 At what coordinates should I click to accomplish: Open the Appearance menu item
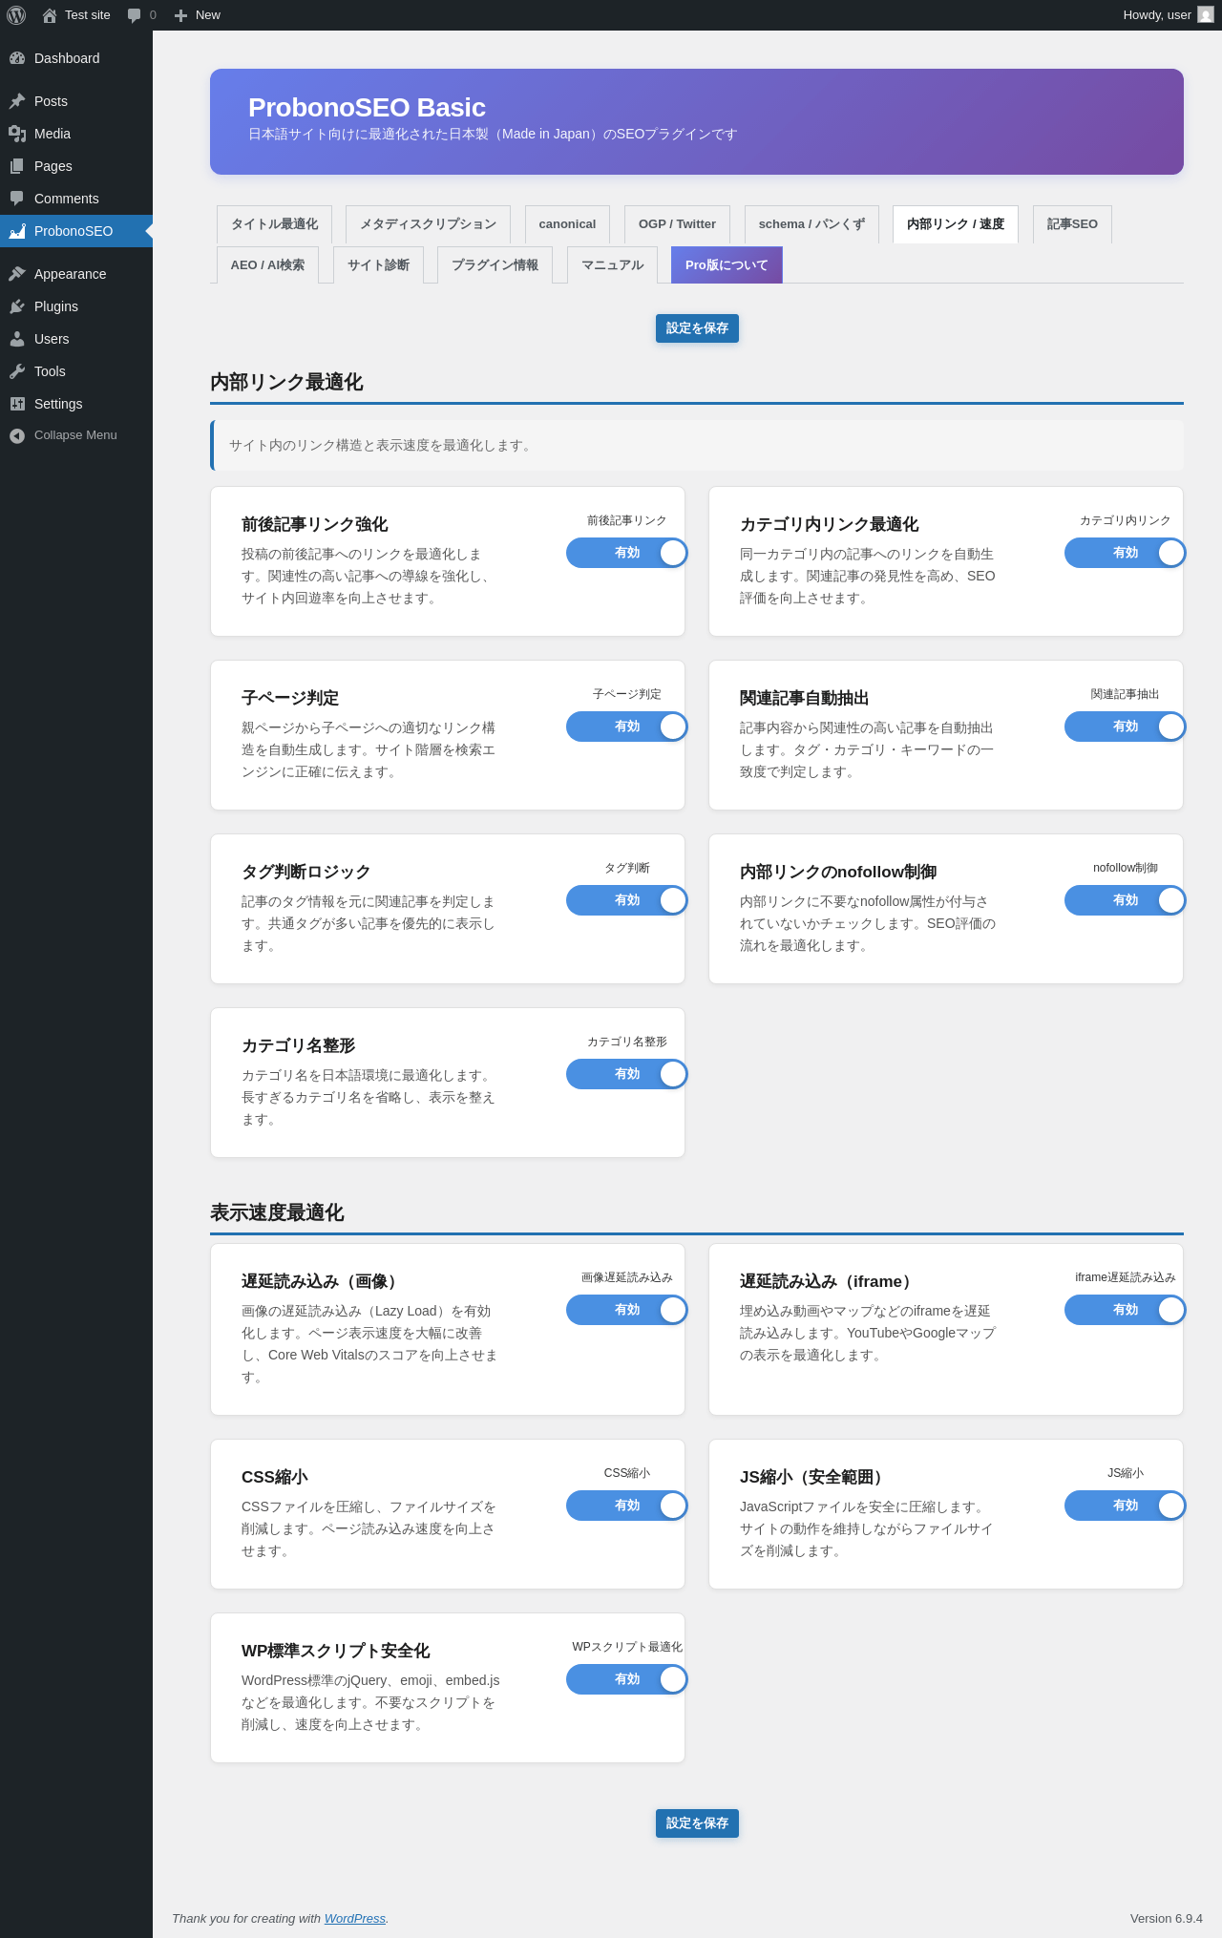coord(76,274)
